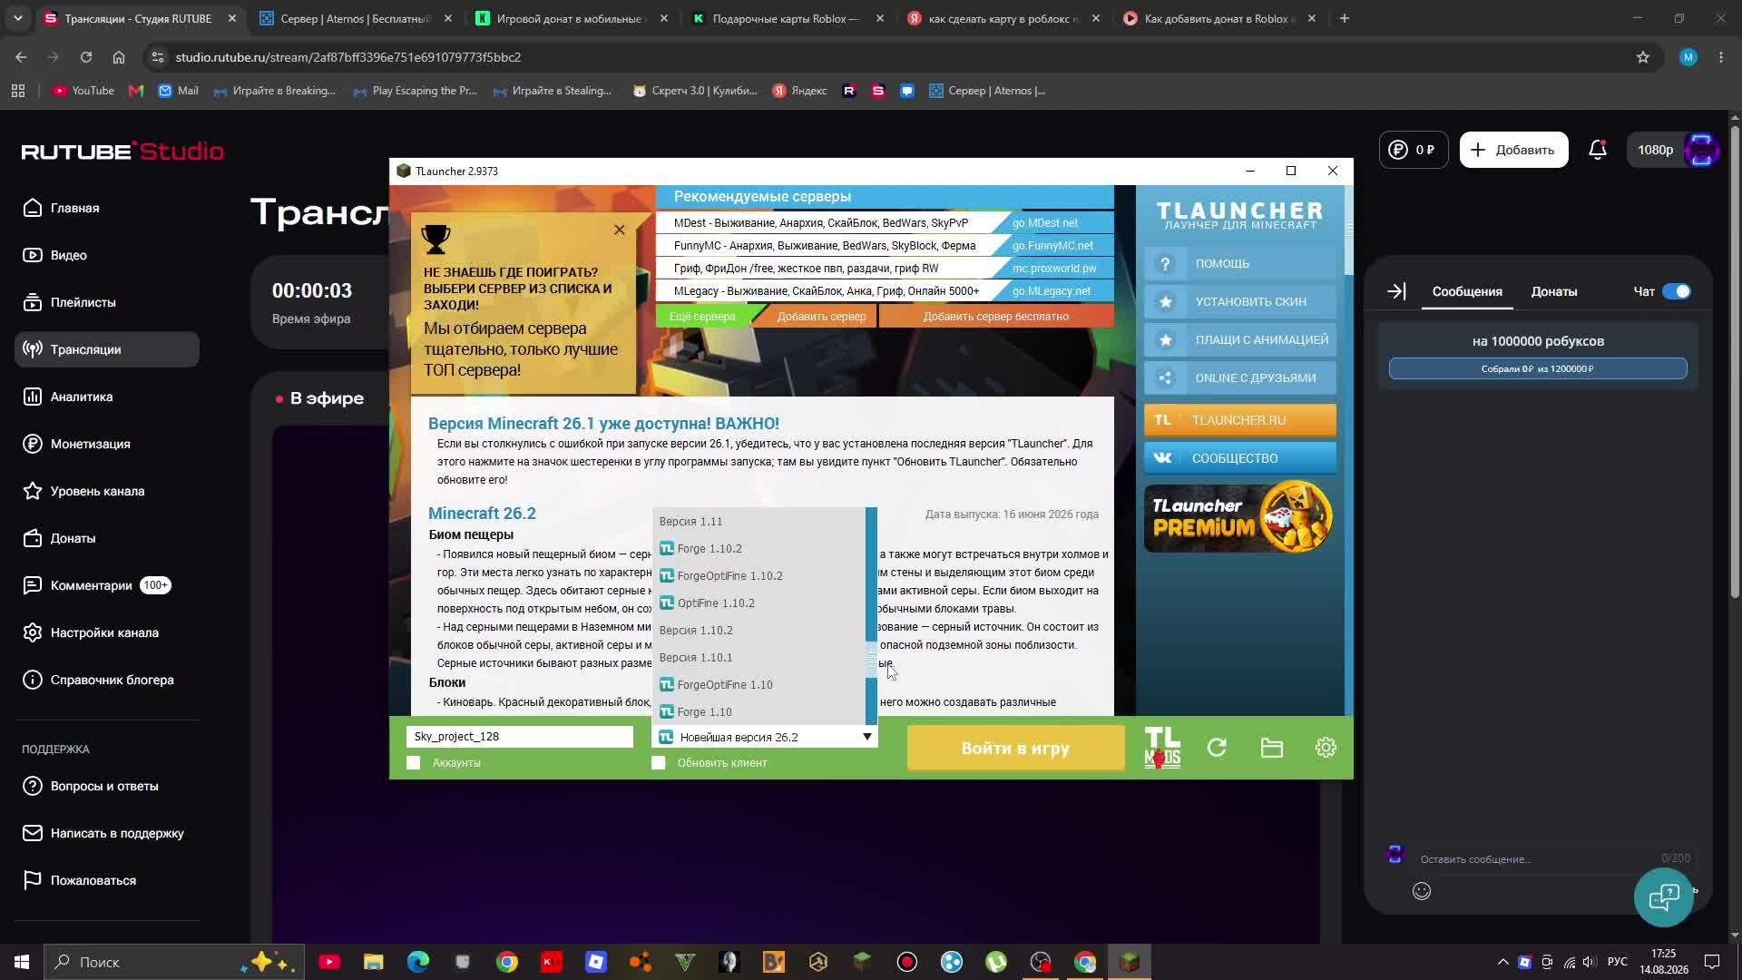
Task: Open the YouTube bookmark
Action: [83, 91]
